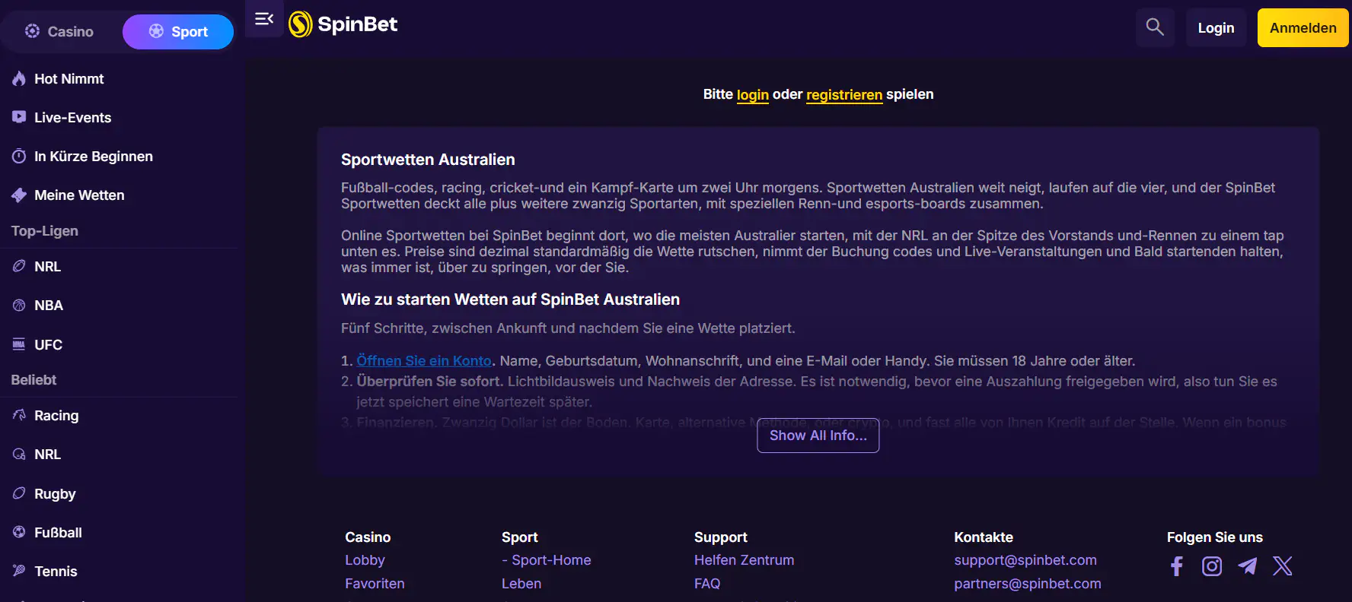Open Meine Wetten in the sidebar

pyautogui.click(x=69, y=195)
